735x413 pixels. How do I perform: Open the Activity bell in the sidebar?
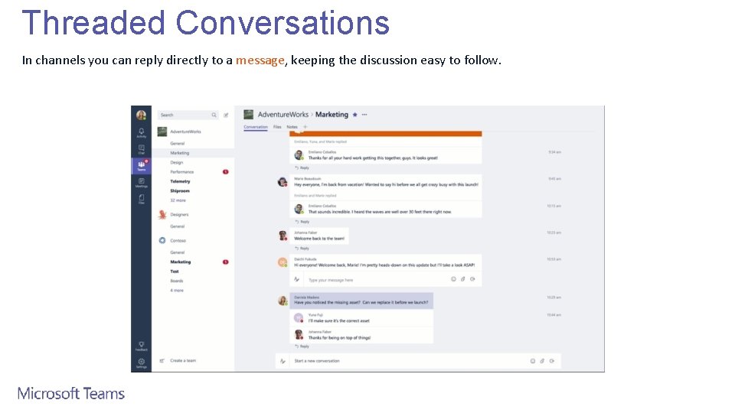[141, 132]
